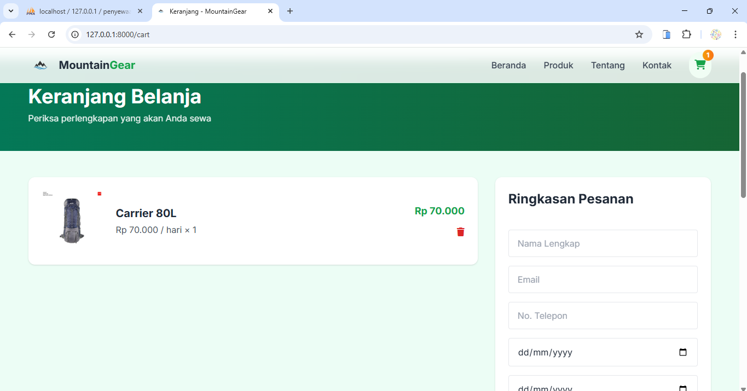The image size is (747, 391).
Task: Open the browser extensions puzzle icon
Action: pos(686,34)
